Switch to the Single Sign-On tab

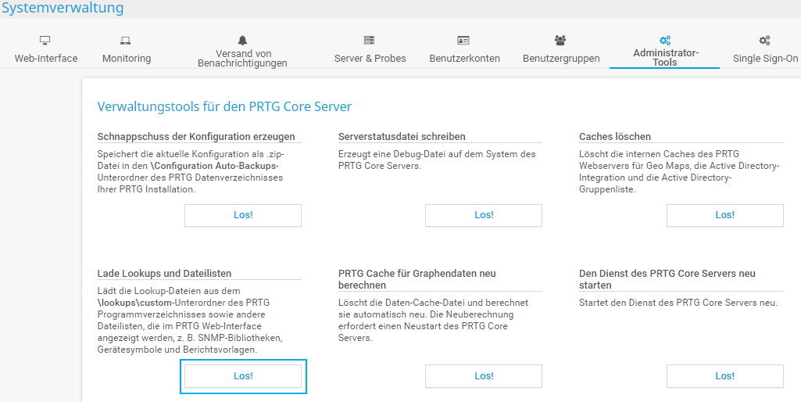(x=765, y=59)
